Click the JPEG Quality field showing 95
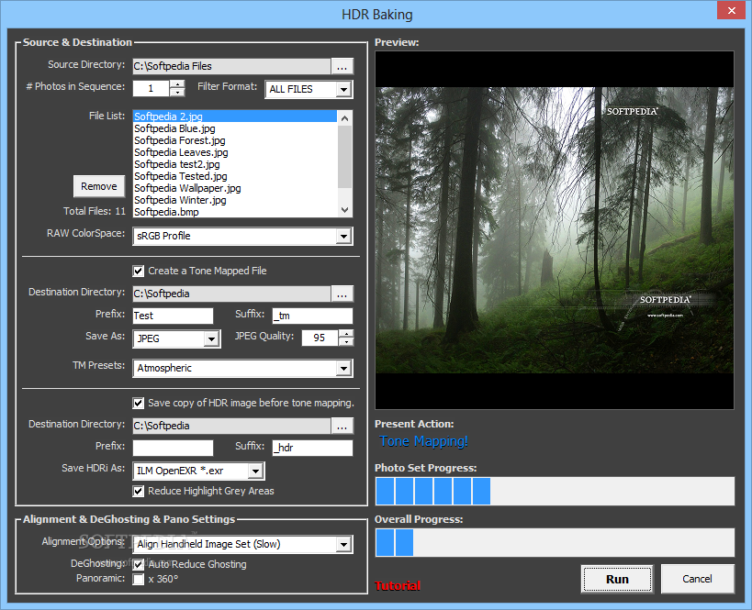Screen dimensions: 752x610 [x=320, y=338]
